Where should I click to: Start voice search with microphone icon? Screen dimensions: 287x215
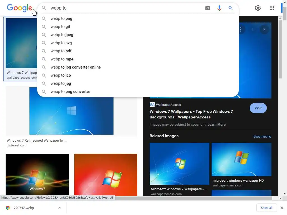(219, 8)
